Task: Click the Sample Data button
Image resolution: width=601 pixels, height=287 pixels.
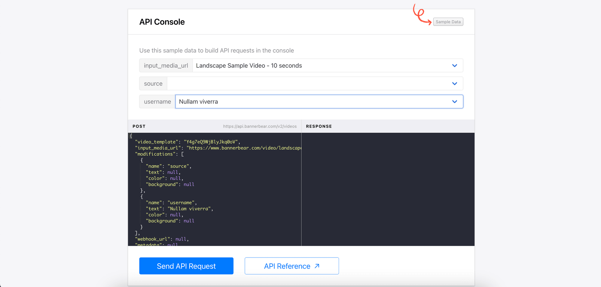Action: click(x=448, y=21)
